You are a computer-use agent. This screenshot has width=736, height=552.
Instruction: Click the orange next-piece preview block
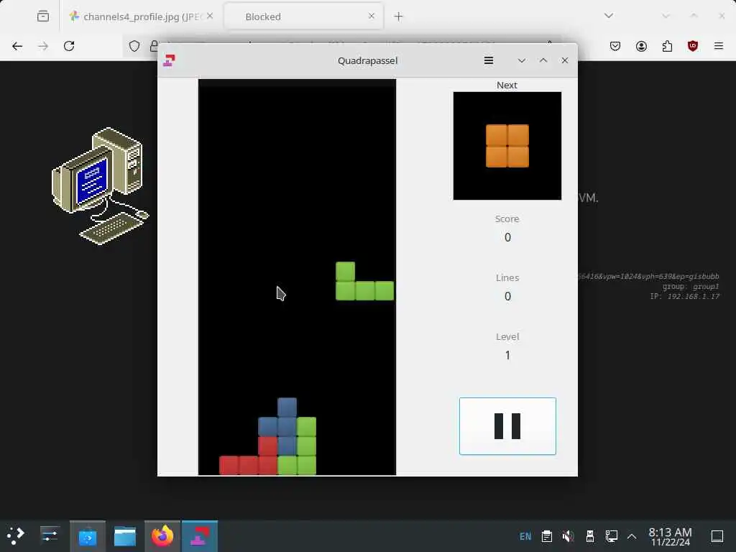point(507,146)
